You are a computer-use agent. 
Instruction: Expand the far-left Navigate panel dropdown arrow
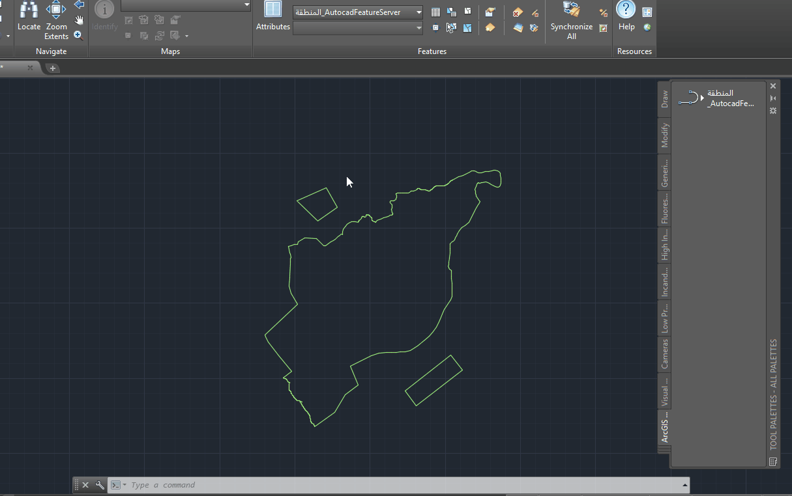pyautogui.click(x=8, y=36)
